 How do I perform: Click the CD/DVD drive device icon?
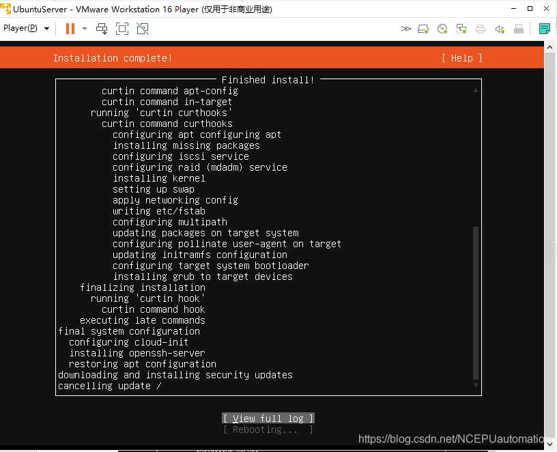(442, 29)
